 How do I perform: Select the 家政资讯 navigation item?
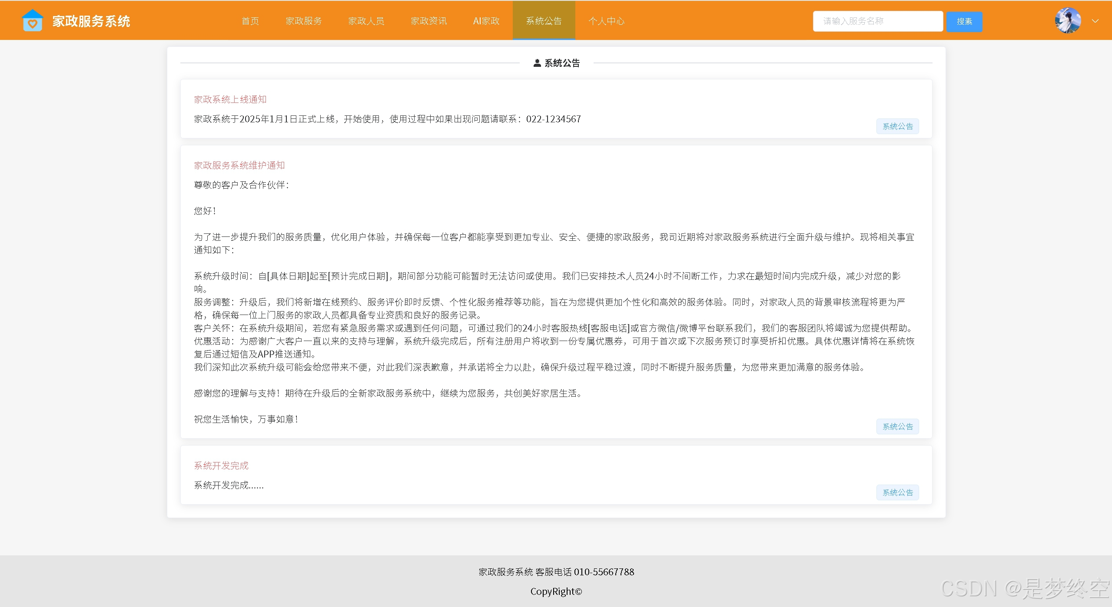point(428,21)
